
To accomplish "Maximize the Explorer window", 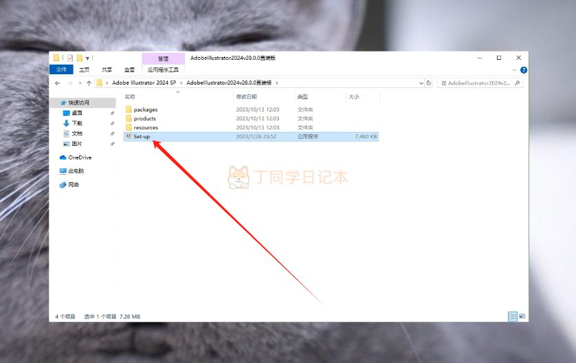I will pyautogui.click(x=499, y=58).
